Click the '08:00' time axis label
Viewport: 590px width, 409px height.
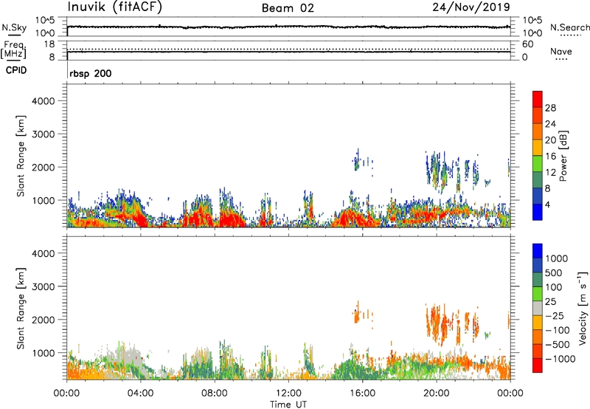[215, 393]
